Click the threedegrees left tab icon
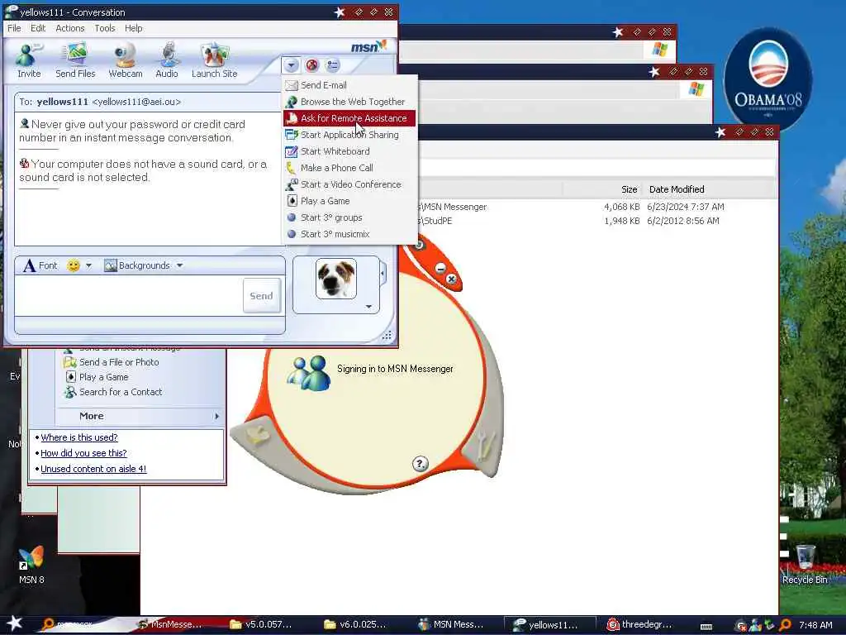This screenshot has width=846, height=635. coord(258,435)
